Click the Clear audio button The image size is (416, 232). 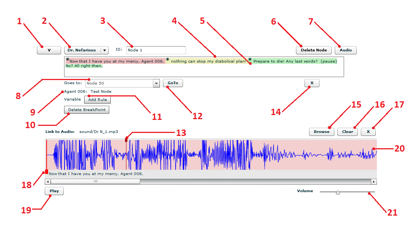(347, 132)
